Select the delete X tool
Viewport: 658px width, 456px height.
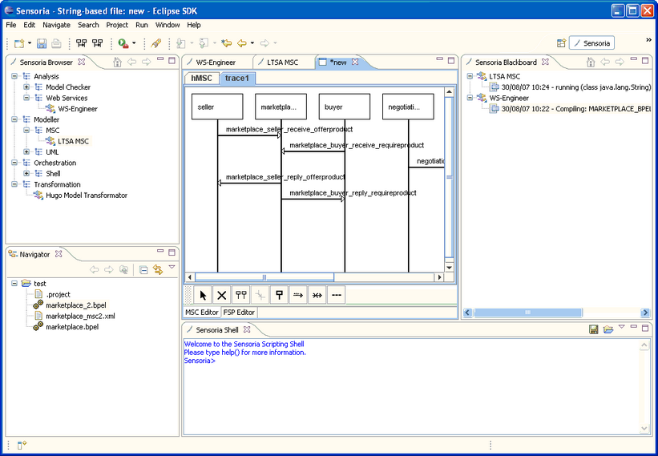click(222, 296)
